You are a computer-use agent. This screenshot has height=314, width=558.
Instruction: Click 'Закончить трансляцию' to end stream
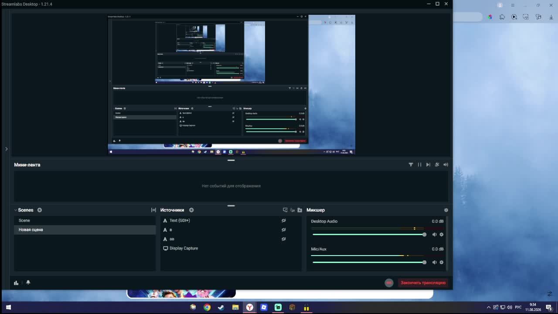click(x=423, y=283)
